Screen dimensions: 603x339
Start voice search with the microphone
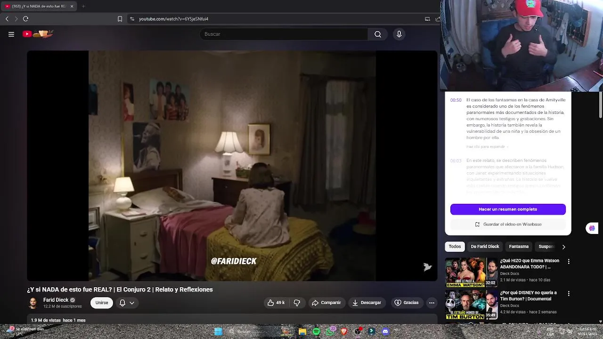tap(399, 34)
